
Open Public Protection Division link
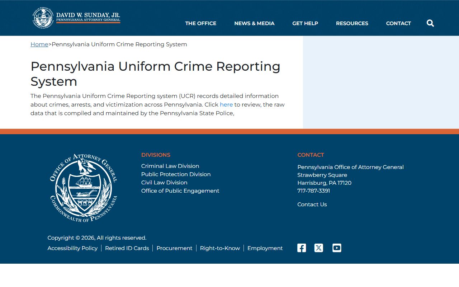(176, 174)
